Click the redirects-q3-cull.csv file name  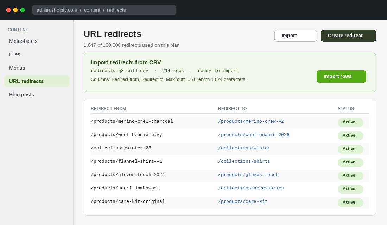pyautogui.click(x=120, y=71)
